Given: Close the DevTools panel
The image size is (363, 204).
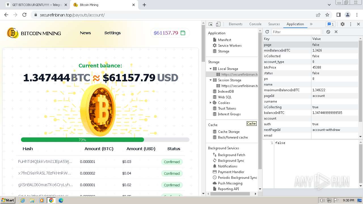Looking at the screenshot, I should (358, 24).
